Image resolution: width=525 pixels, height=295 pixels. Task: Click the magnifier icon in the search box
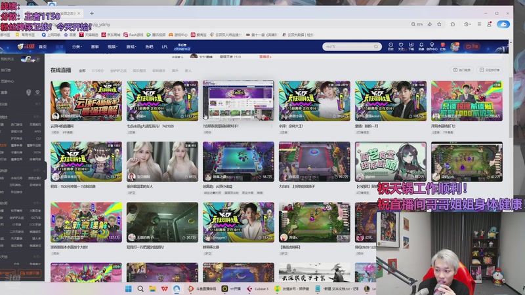tap(375, 47)
